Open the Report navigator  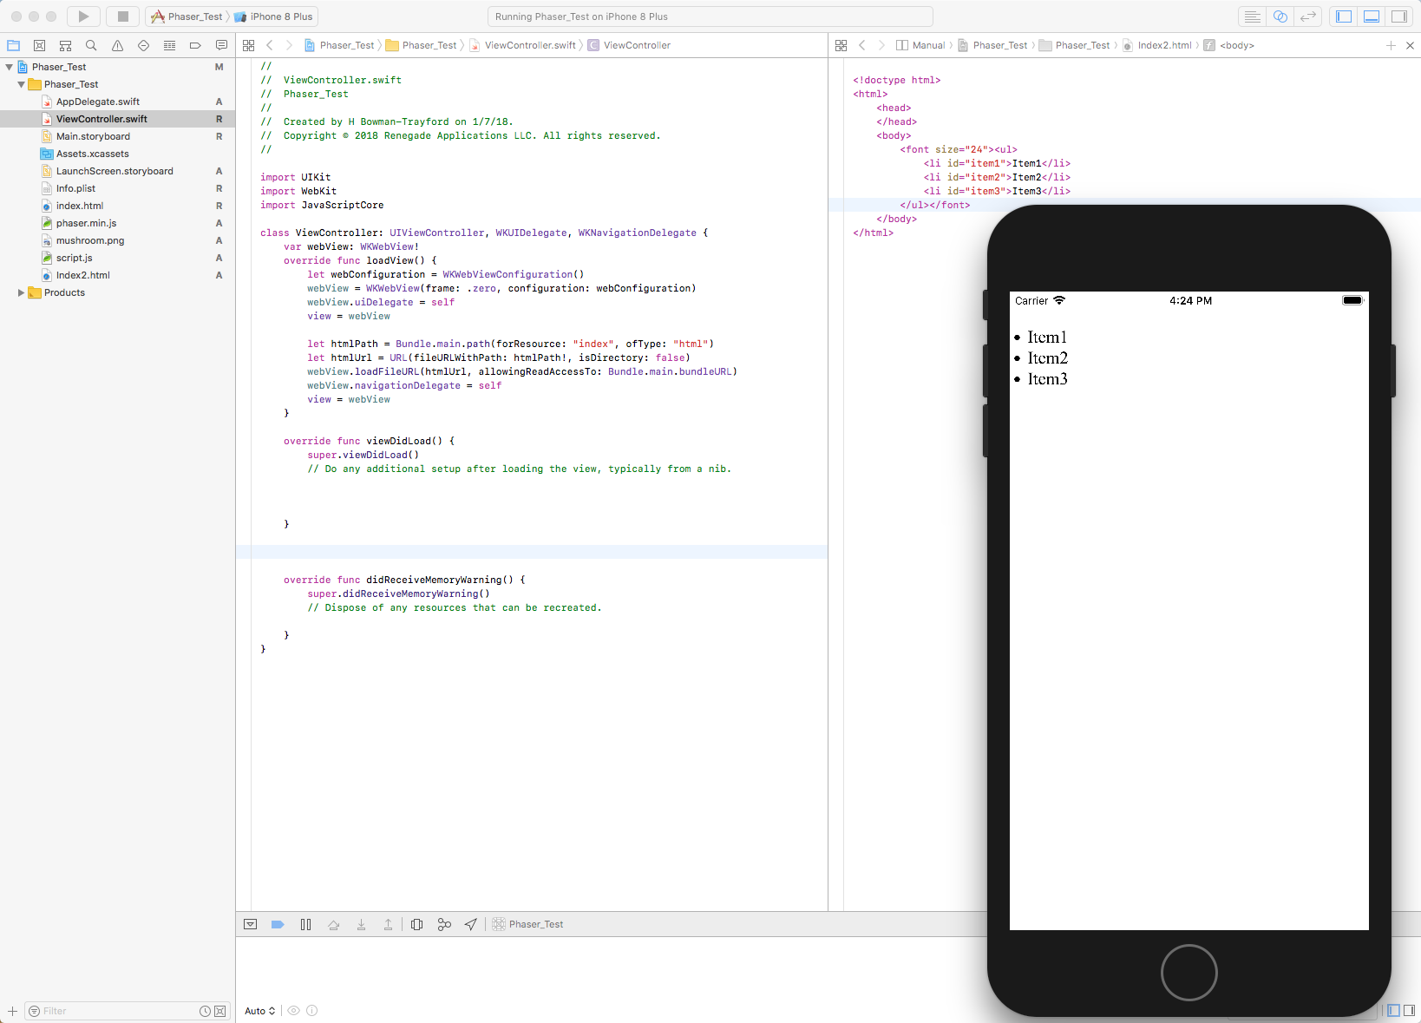click(221, 45)
